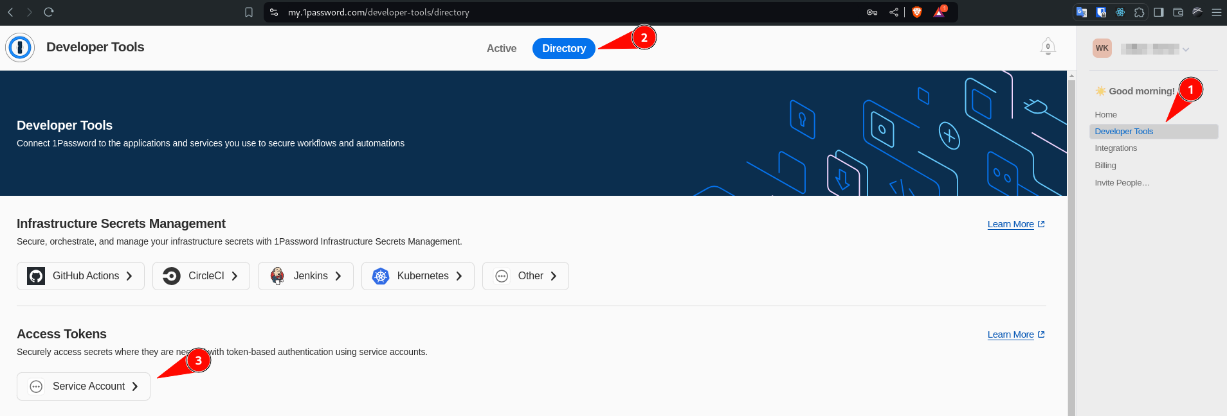1227x416 pixels.
Task: Switch to the Active tab
Action: coord(502,48)
